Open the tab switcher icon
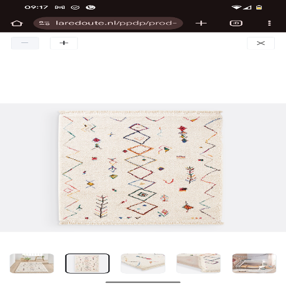286x286 pixels. click(x=236, y=23)
